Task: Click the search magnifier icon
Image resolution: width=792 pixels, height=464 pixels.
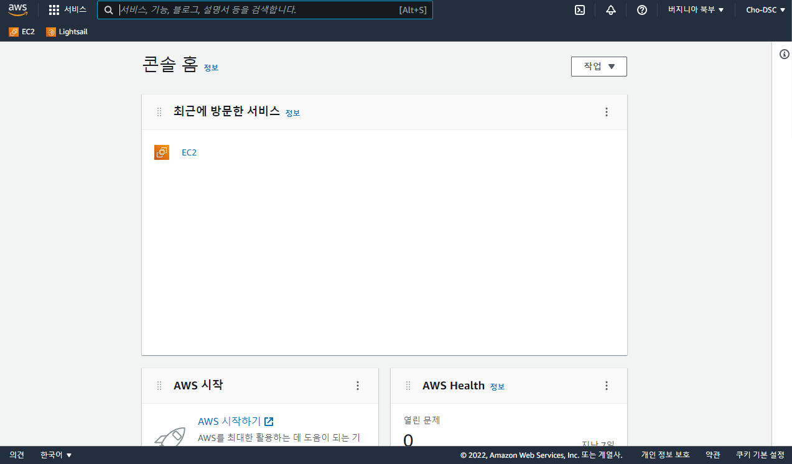Action: [109, 10]
